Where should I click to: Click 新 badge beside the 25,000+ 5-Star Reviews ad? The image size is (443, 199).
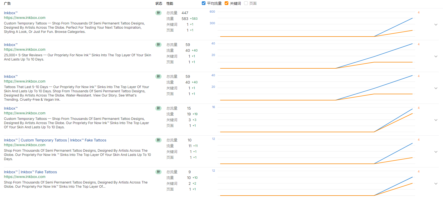click(x=158, y=45)
